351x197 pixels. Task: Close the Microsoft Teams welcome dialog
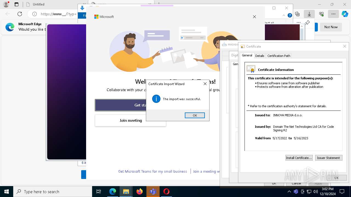click(254, 17)
